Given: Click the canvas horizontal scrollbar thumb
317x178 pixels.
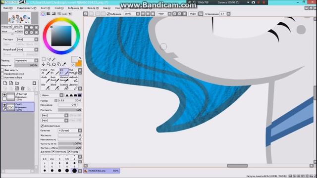Looking at the screenshot, I should coord(237,166).
